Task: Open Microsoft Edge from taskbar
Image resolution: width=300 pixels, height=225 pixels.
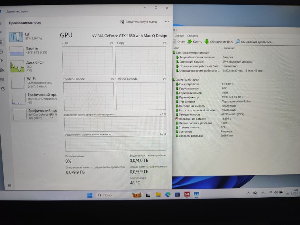Action: click(x=168, y=194)
